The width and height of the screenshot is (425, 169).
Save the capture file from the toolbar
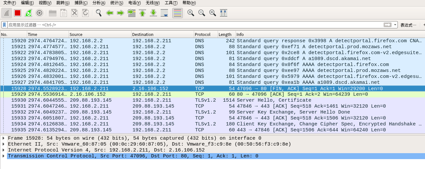64,13
